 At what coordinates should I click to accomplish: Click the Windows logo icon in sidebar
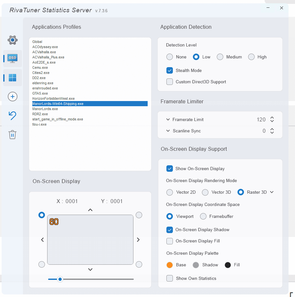[13, 78]
